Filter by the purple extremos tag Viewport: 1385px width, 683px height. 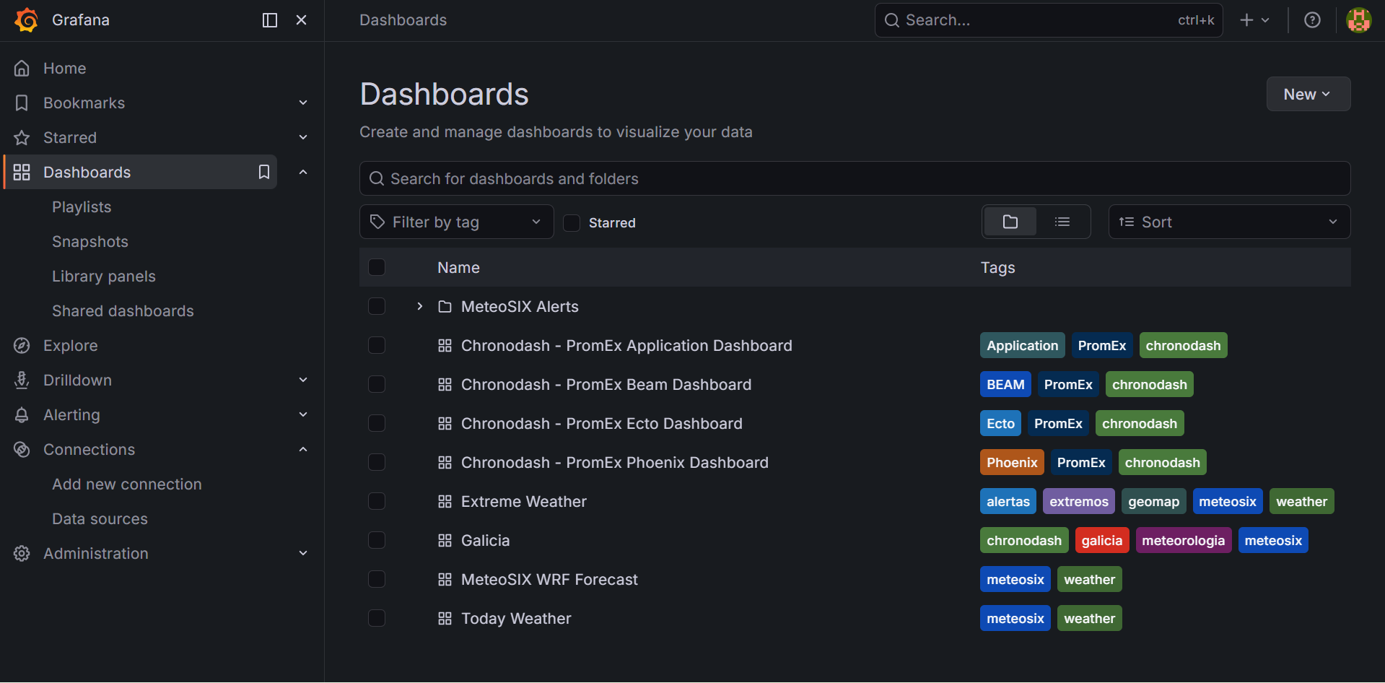coord(1079,502)
